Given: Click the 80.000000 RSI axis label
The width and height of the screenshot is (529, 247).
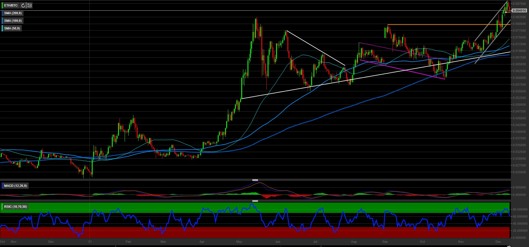Looking at the screenshot, I should 520,209.
